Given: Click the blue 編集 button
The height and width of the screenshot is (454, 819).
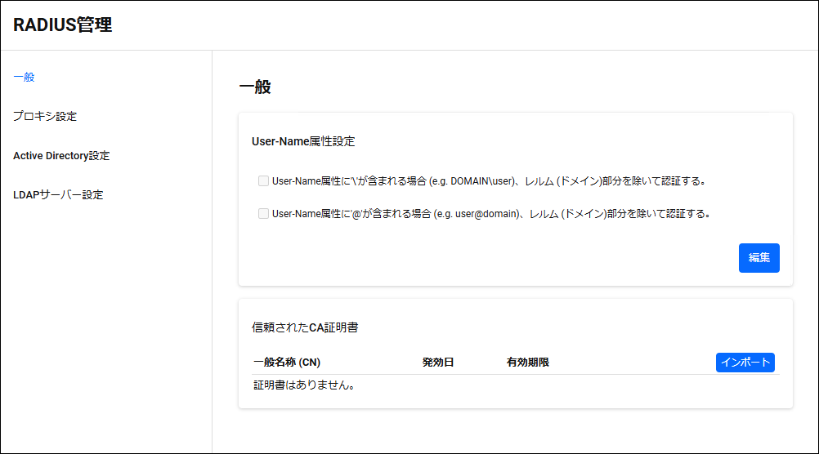Looking at the screenshot, I should [x=759, y=258].
